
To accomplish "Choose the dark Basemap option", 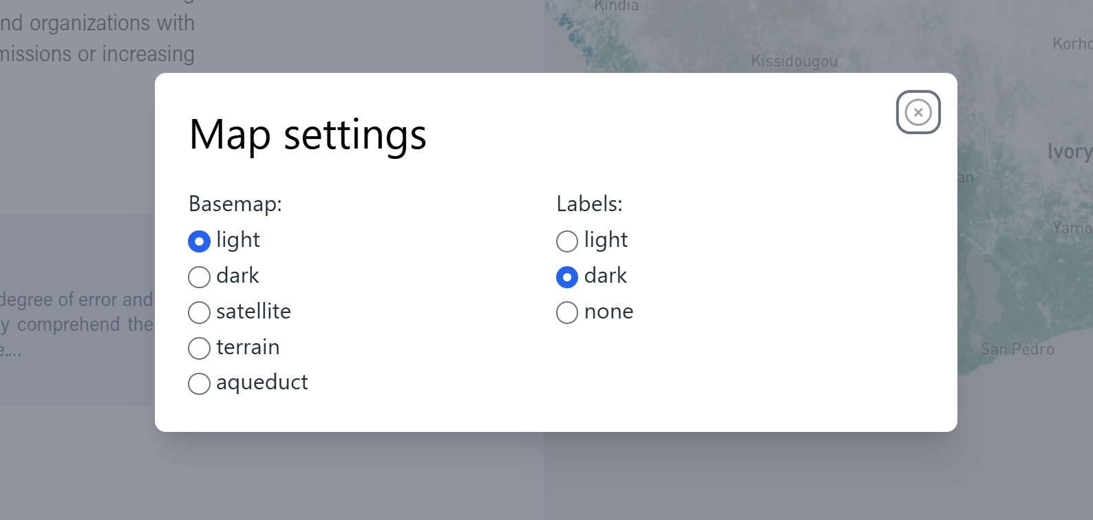I will (199, 277).
